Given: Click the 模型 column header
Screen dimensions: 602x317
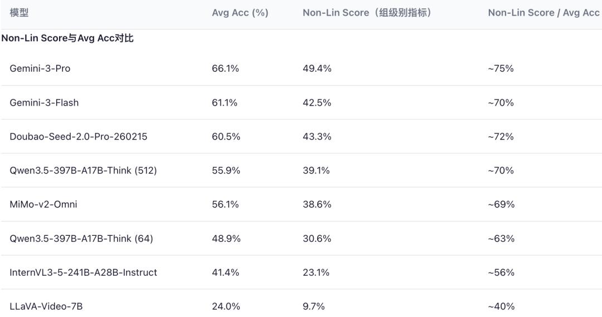Looking at the screenshot, I should click(x=19, y=13).
